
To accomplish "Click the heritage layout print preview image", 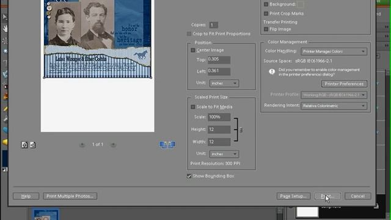I will click(98, 39).
